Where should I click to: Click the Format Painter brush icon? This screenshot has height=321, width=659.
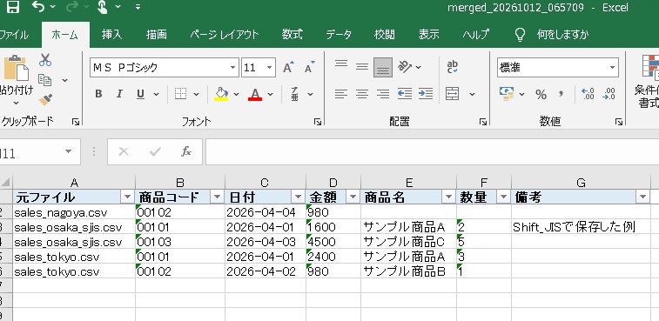(x=45, y=99)
